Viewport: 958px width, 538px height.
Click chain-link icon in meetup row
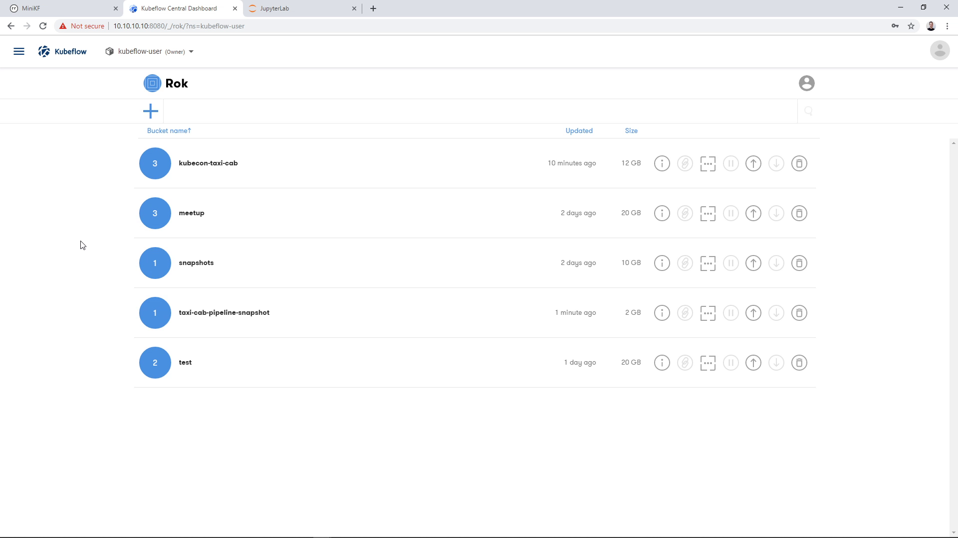[x=685, y=213]
